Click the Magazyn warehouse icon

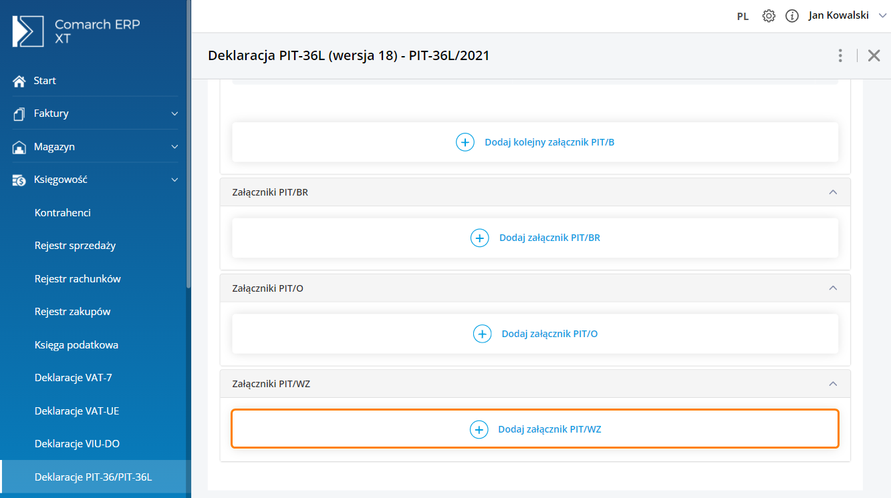[19, 147]
